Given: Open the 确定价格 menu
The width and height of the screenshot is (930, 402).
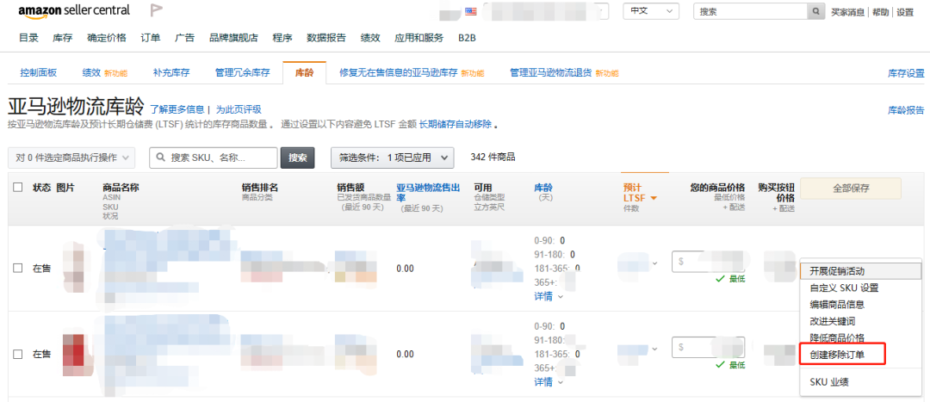Looking at the screenshot, I should (106, 38).
